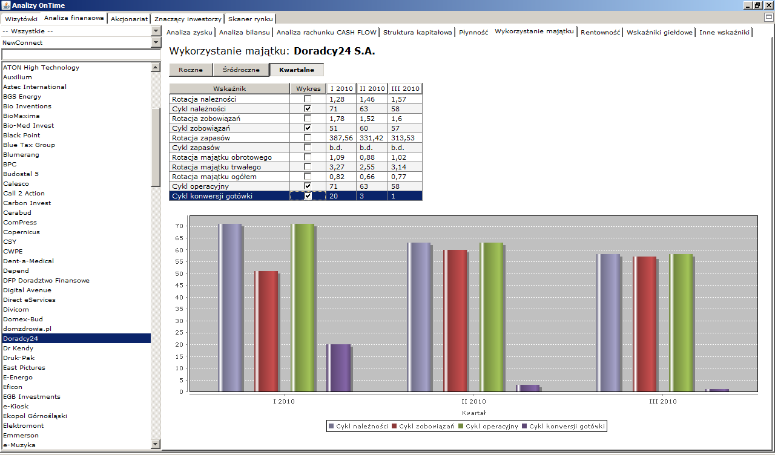Uncheck chart for Cykl należności
The image size is (775, 455).
308,109
